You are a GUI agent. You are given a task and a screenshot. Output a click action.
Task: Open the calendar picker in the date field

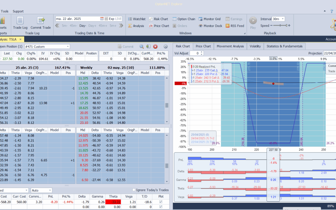coord(102,19)
